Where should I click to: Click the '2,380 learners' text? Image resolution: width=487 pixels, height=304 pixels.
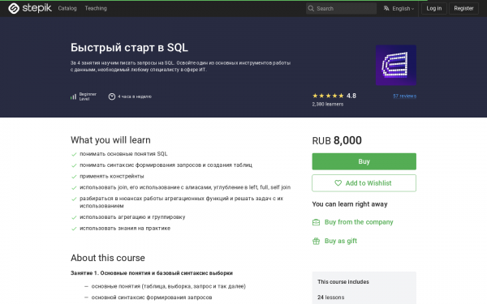coord(328,105)
